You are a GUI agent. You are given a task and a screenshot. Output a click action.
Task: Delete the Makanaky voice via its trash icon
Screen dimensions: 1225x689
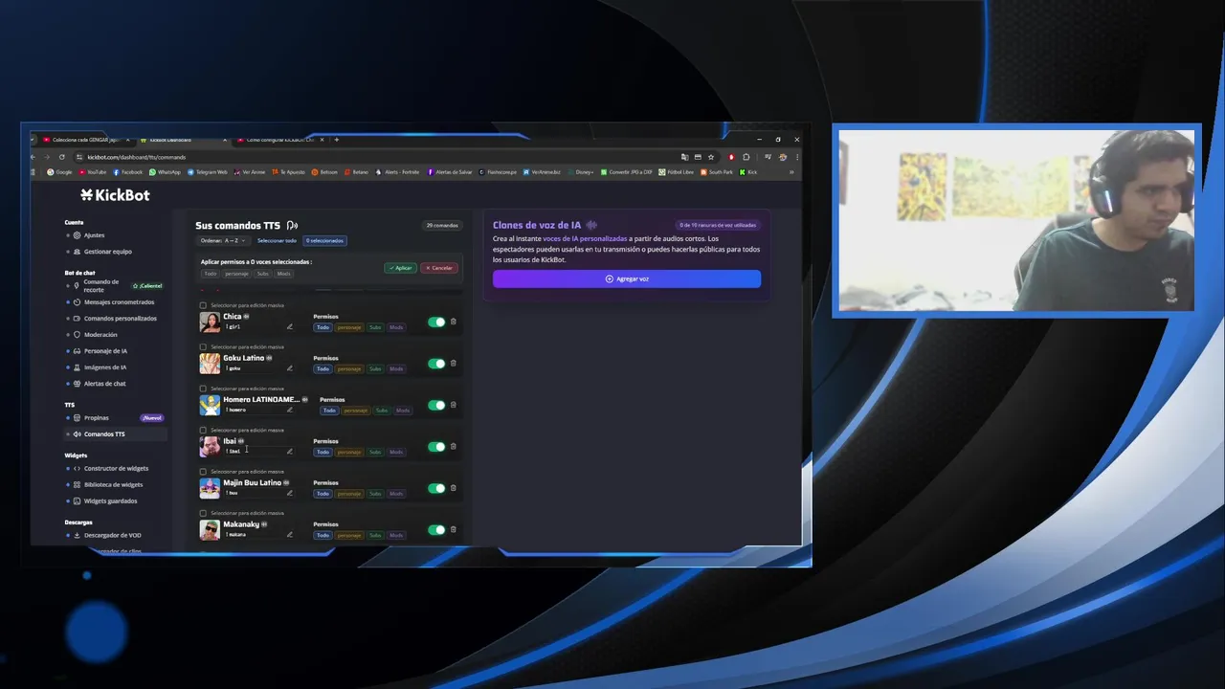point(454,529)
